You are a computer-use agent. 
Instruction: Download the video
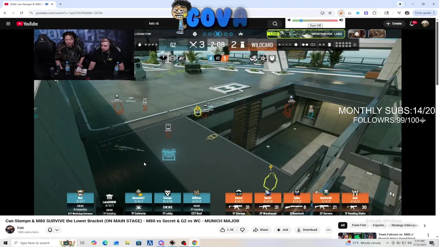pos(307,230)
